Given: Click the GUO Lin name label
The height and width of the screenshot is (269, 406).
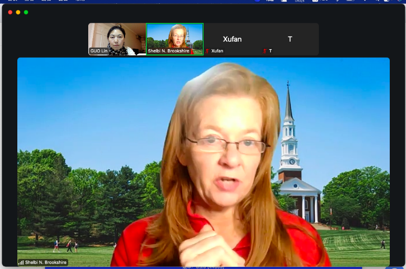Looking at the screenshot, I should [x=99, y=51].
